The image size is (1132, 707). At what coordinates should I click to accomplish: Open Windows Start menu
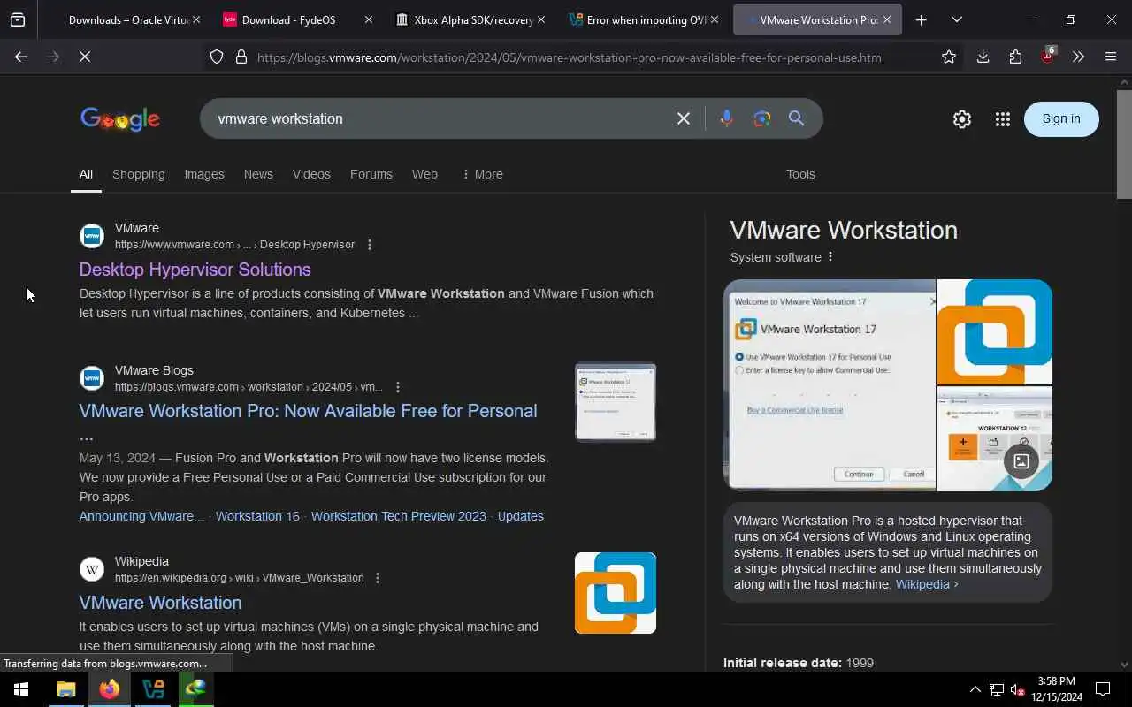pyautogui.click(x=21, y=689)
